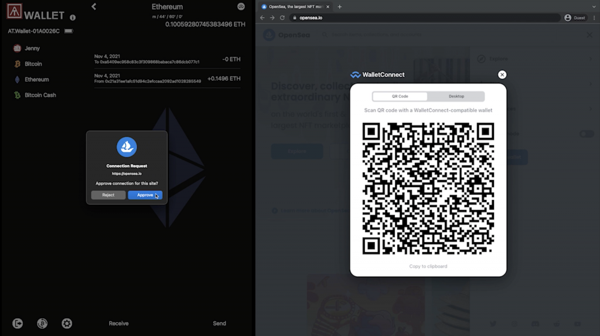The height and width of the screenshot is (336, 600).
Task: Switch to the Desktop tab in WalletConnect
Action: [x=456, y=96]
